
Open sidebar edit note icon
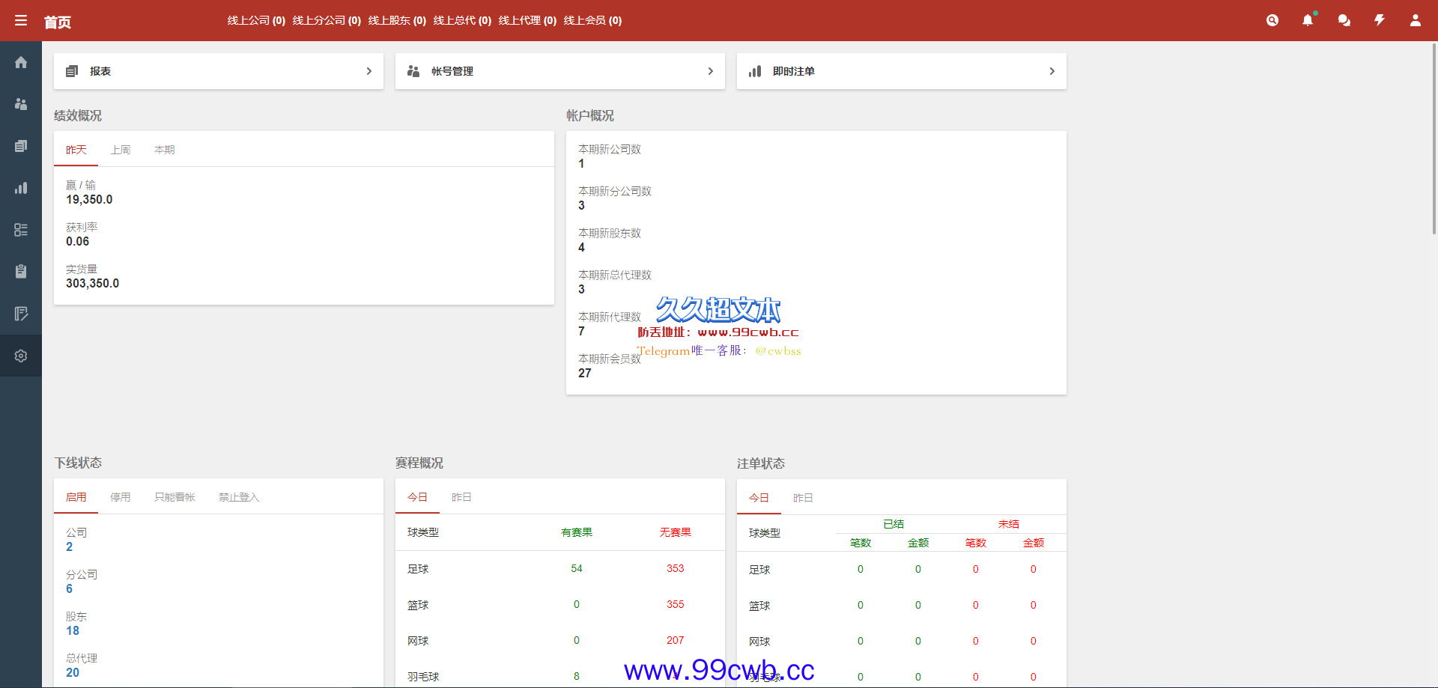click(21, 314)
